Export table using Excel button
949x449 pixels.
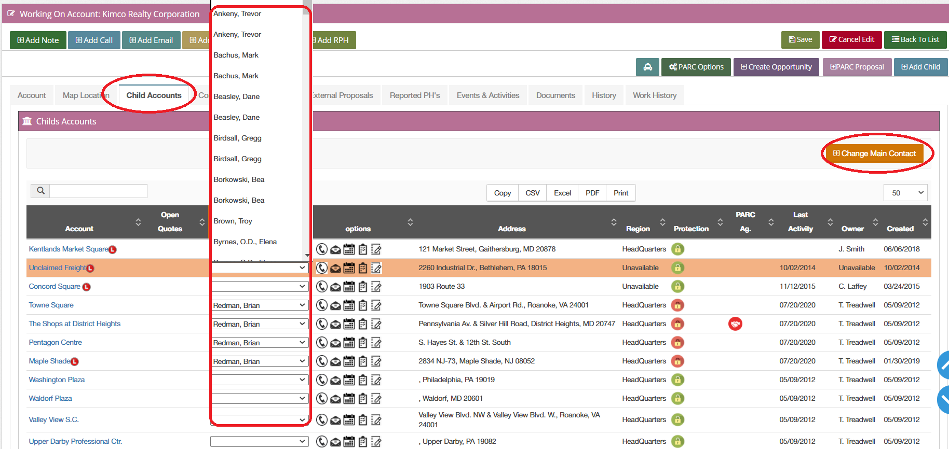(x=562, y=193)
